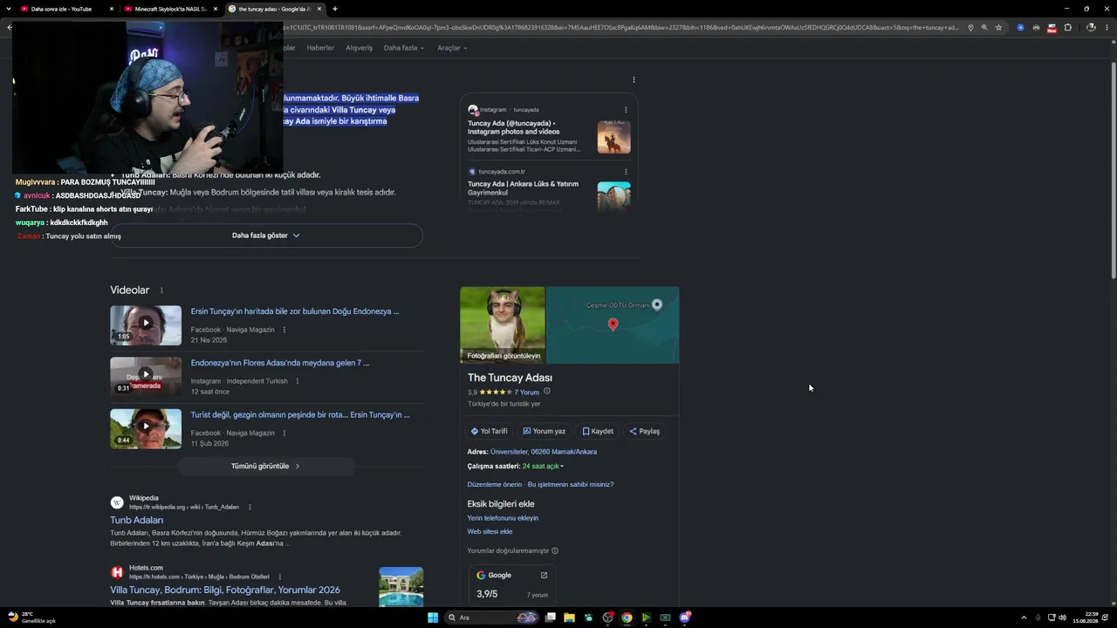Open the Xbox Game Bar taskbar icon
The height and width of the screenshot is (628, 1117).
[x=665, y=618]
